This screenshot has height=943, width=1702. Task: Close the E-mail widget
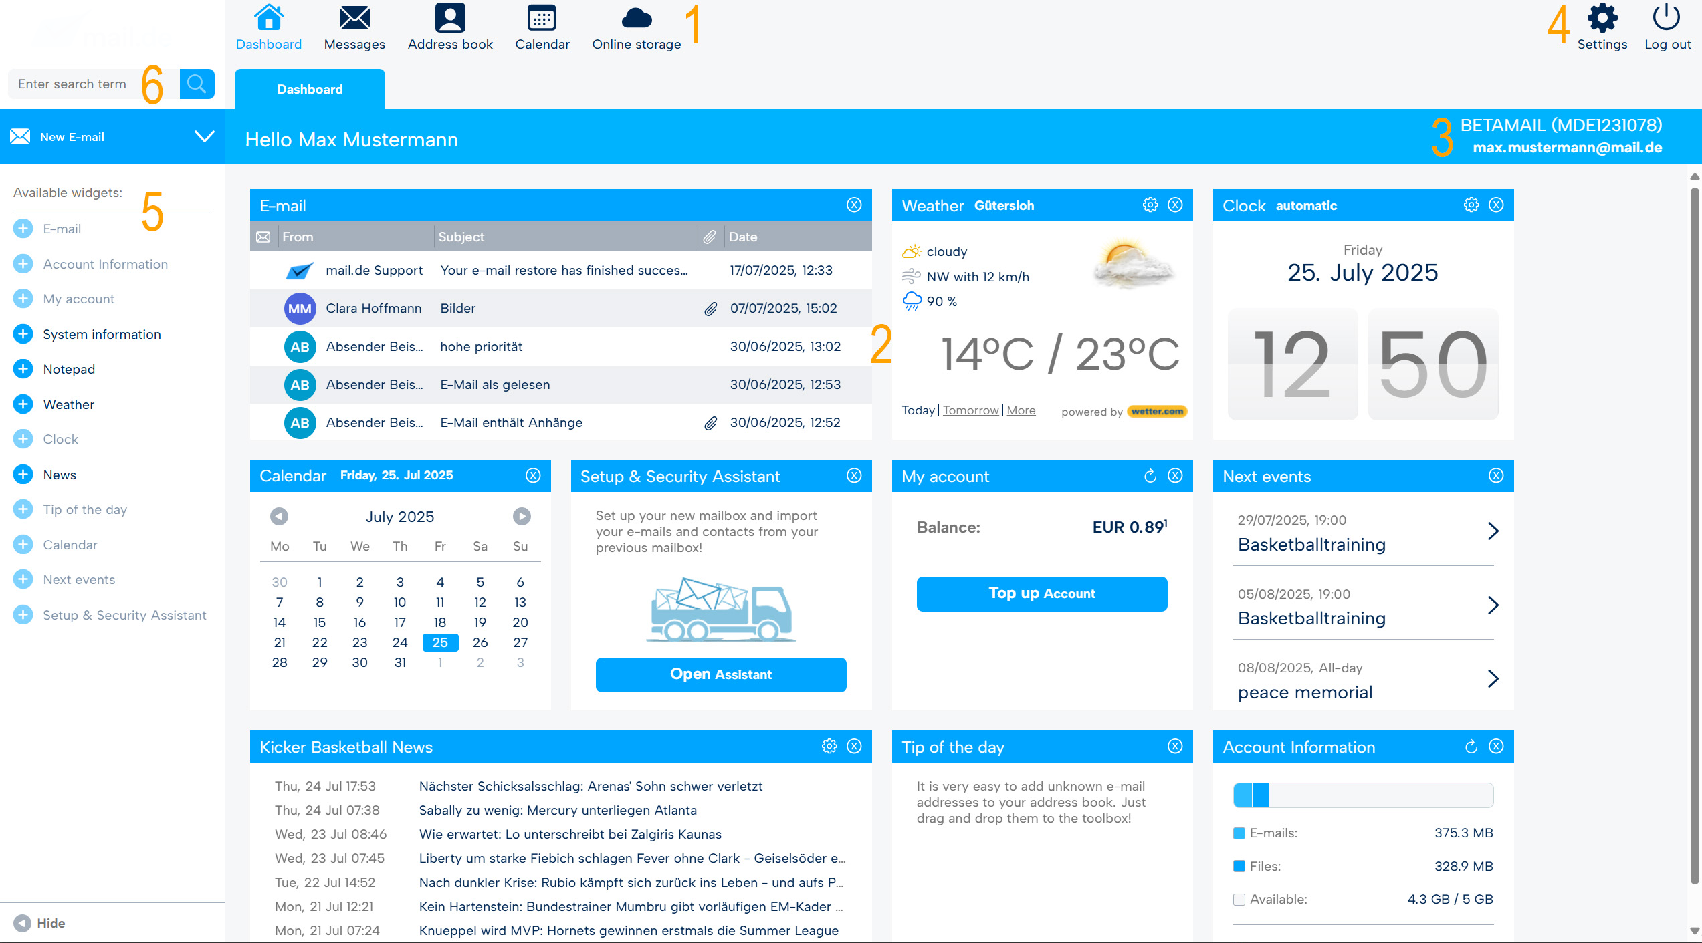[x=854, y=205]
